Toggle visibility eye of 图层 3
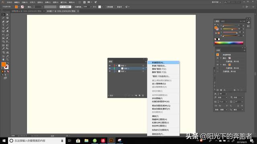The width and height of the screenshot is (257, 144). (x=110, y=68)
